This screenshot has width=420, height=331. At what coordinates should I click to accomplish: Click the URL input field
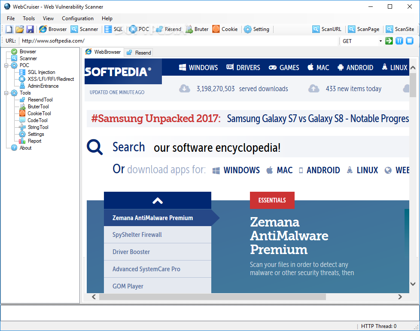179,41
